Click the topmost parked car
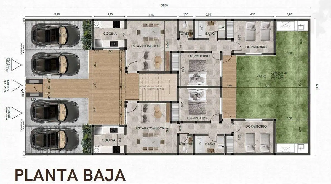The image size is (331, 184). click(x=56, y=35)
